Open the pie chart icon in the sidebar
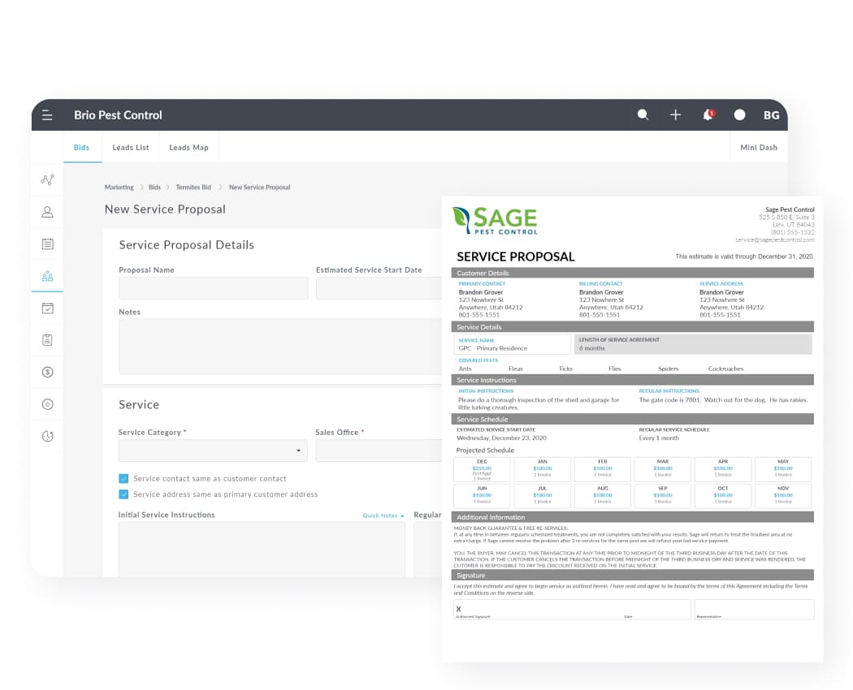This screenshot has height=690, width=853. coord(47,436)
